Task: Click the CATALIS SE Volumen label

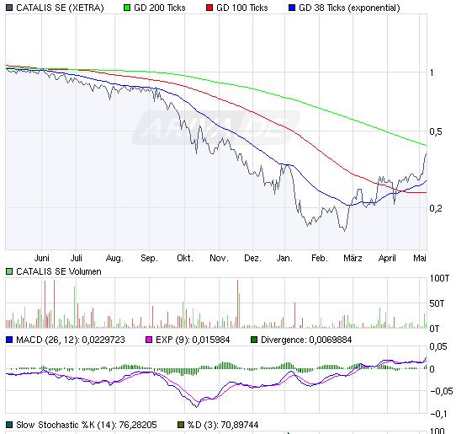Action: (59, 271)
